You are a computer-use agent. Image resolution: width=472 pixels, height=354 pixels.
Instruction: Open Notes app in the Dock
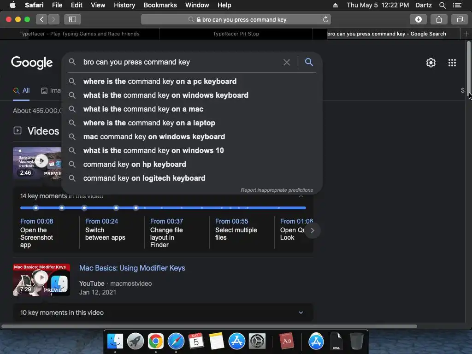[x=217, y=342]
